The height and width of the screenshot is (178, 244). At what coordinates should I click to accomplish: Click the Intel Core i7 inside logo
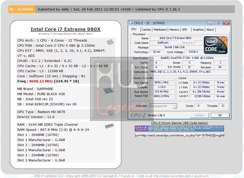click(x=216, y=45)
